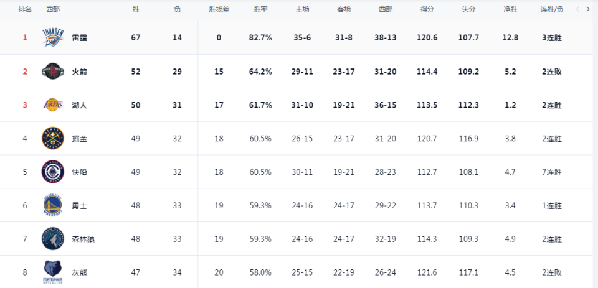This screenshot has height=288, width=598.
Task: Open the 湖人 team name link
Action: pos(79,105)
